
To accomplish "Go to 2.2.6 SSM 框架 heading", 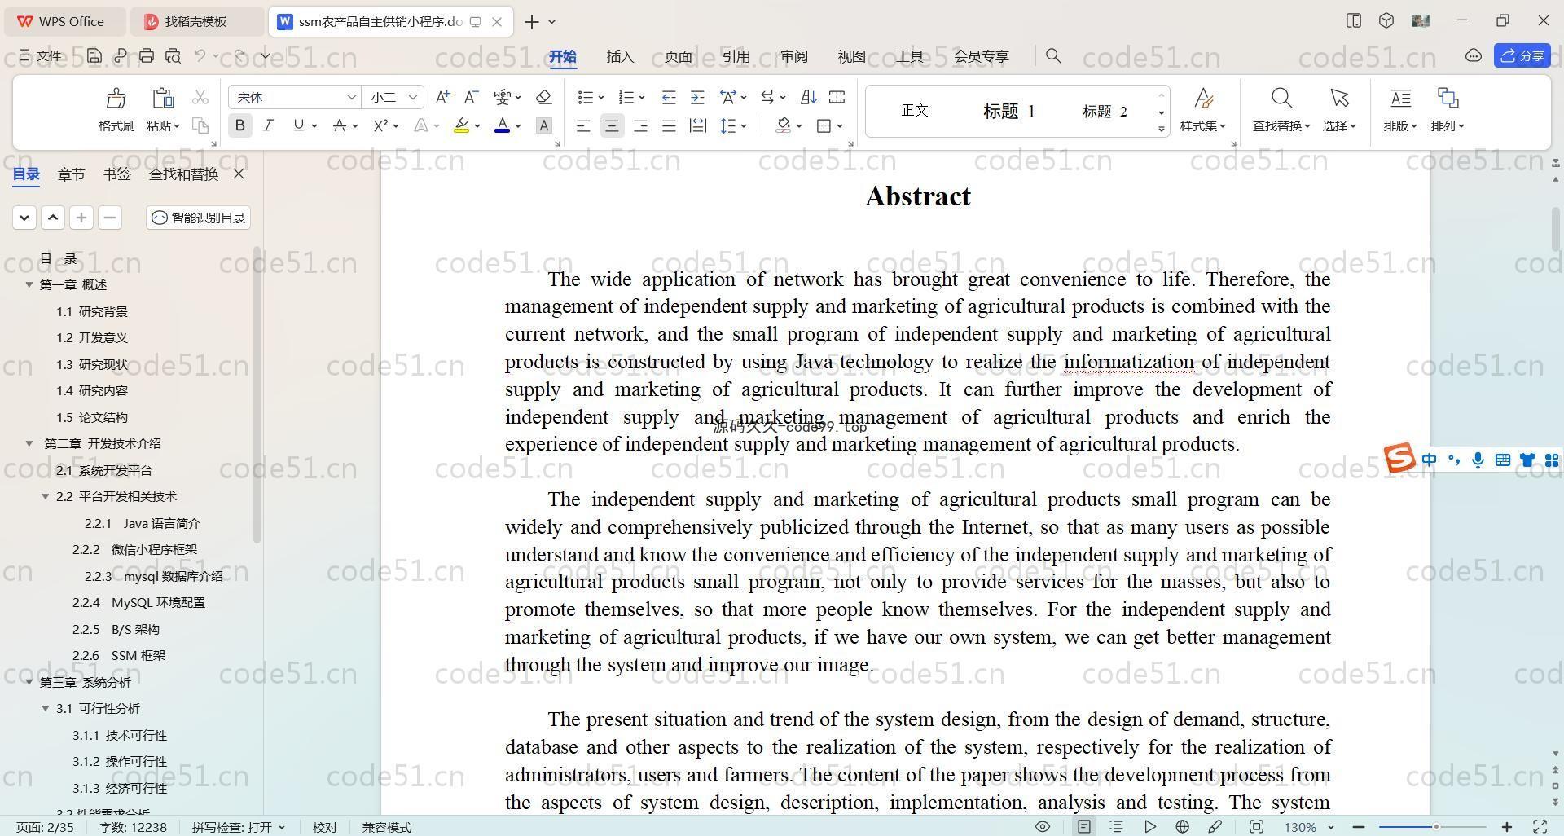I will pos(119,655).
